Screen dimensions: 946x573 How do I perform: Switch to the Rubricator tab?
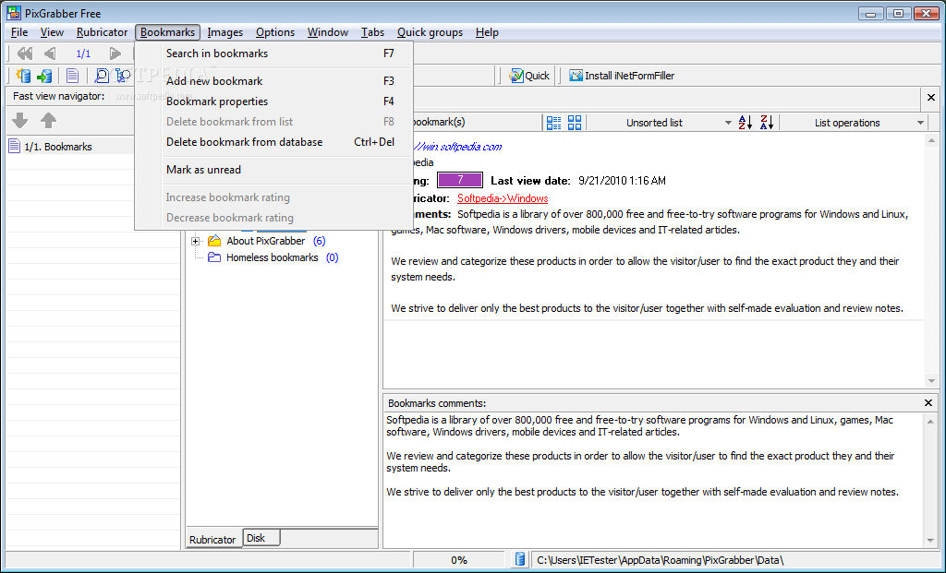[x=212, y=539]
